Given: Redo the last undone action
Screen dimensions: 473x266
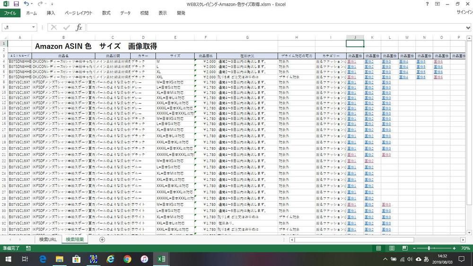Looking at the screenshot, I should click(40, 4).
